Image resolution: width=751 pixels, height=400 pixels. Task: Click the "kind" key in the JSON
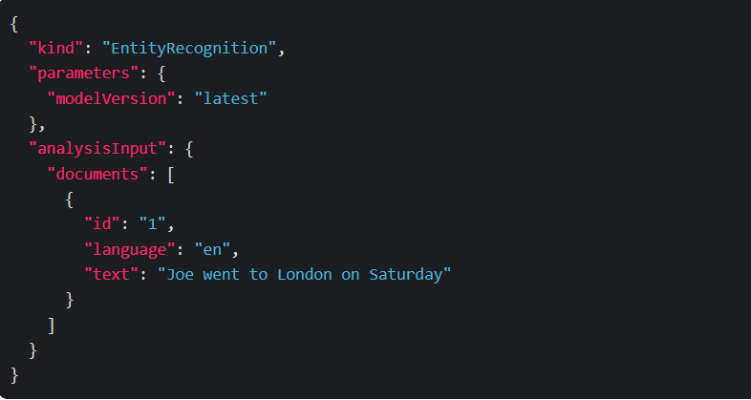click(56, 48)
